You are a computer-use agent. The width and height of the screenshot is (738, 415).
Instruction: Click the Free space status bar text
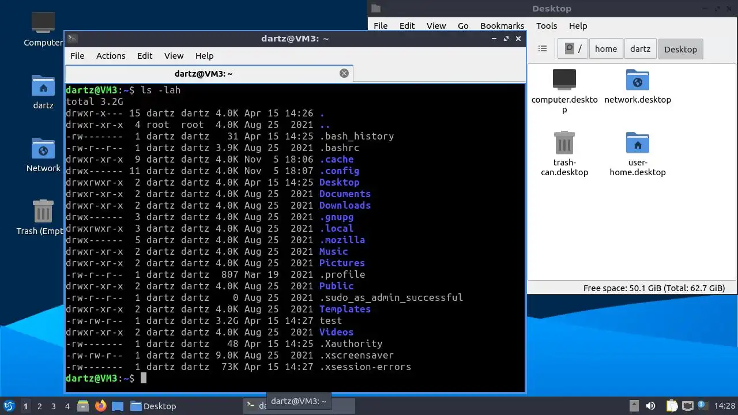[654, 288]
